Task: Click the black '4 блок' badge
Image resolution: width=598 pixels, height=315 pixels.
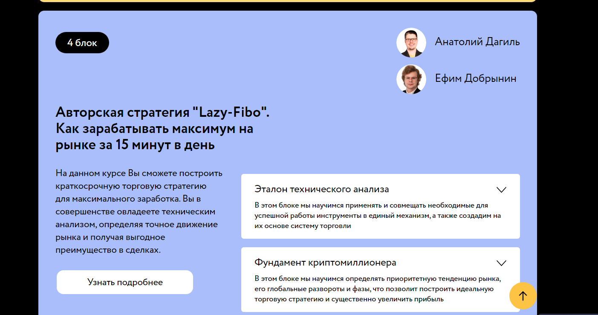Action: [x=82, y=42]
